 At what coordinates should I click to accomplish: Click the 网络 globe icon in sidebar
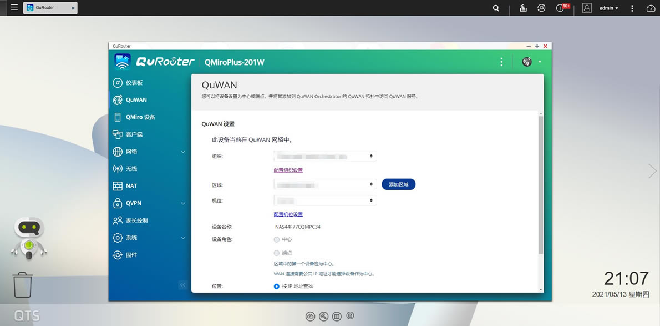pos(118,152)
